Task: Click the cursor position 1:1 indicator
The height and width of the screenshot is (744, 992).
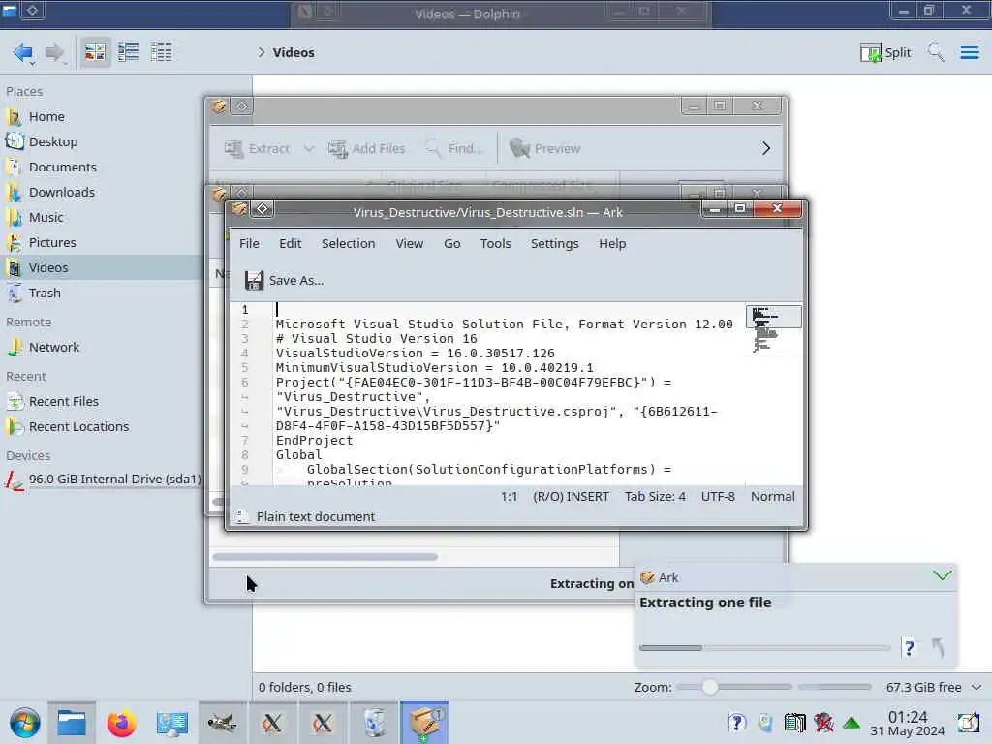Action: [x=510, y=497]
